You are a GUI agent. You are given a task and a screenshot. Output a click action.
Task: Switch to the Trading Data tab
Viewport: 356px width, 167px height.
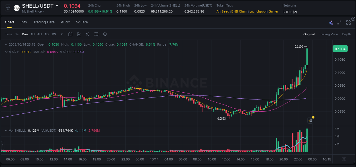point(44,22)
